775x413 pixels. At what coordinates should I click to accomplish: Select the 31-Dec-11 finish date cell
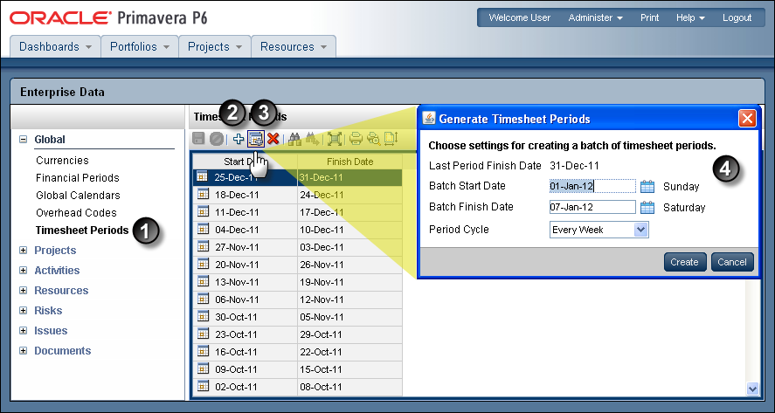pyautogui.click(x=350, y=177)
